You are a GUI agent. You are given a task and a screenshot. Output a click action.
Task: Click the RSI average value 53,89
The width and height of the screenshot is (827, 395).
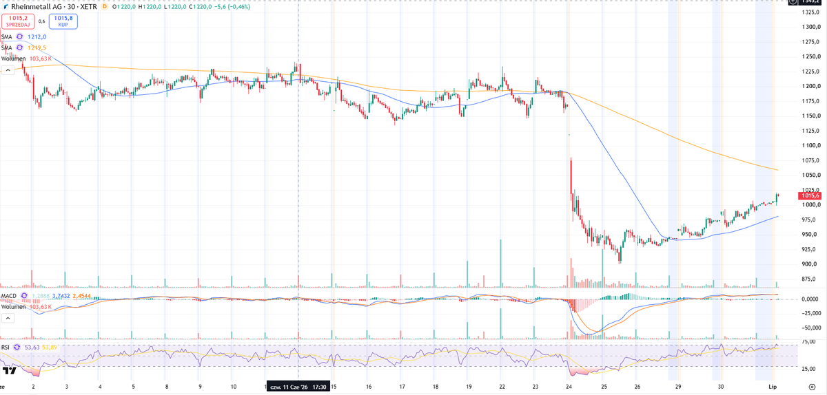click(x=50, y=348)
